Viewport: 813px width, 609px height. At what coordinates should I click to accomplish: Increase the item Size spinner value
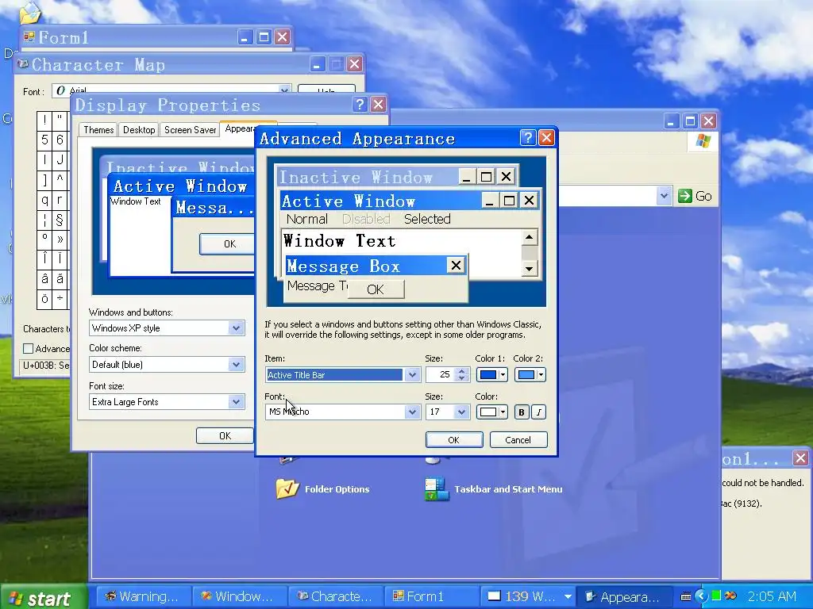[461, 371]
